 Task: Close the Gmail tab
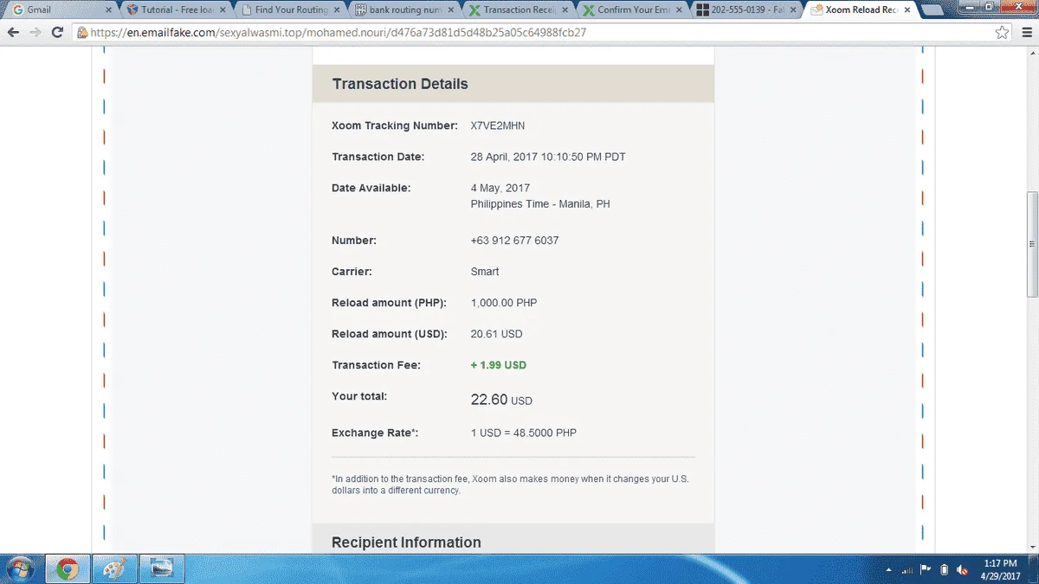click(108, 10)
